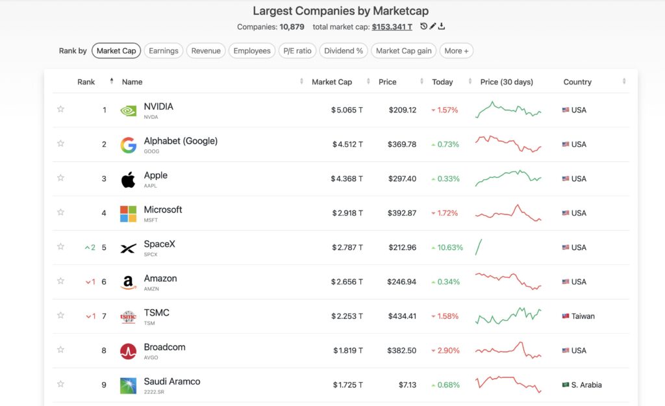Click the Saudi Aramco logo icon
The width and height of the screenshot is (665, 406).
tap(128, 386)
